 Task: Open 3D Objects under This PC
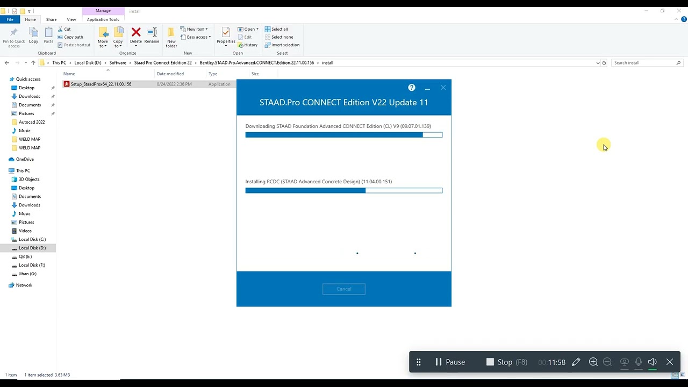pos(29,180)
